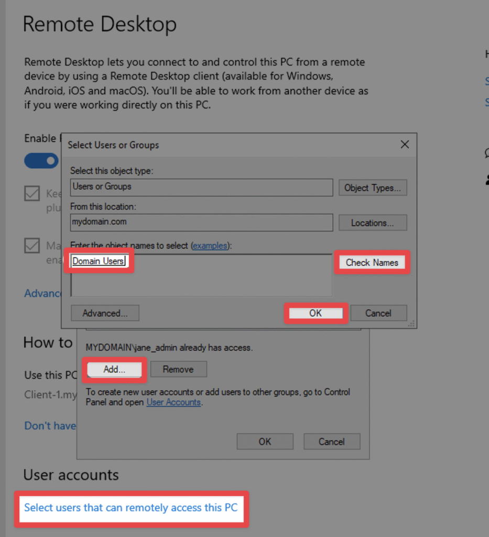The image size is (489, 537).
Task: Click the Add... button
Action: point(114,369)
